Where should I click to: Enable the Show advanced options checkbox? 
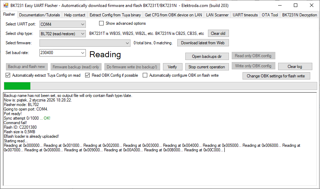(101, 23)
